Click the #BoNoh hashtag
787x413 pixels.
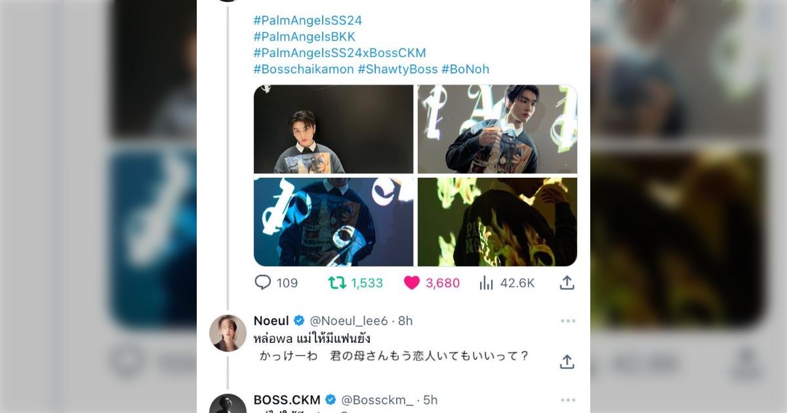click(466, 69)
